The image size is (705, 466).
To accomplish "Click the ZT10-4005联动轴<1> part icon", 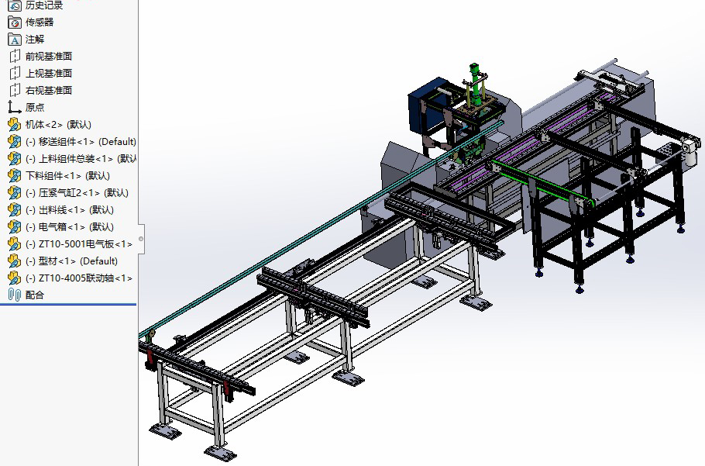I will tap(15, 278).
